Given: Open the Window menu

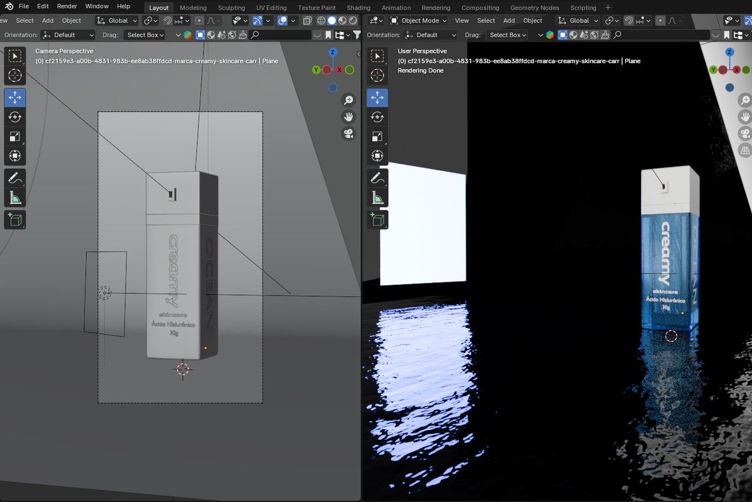Looking at the screenshot, I should click(97, 6).
